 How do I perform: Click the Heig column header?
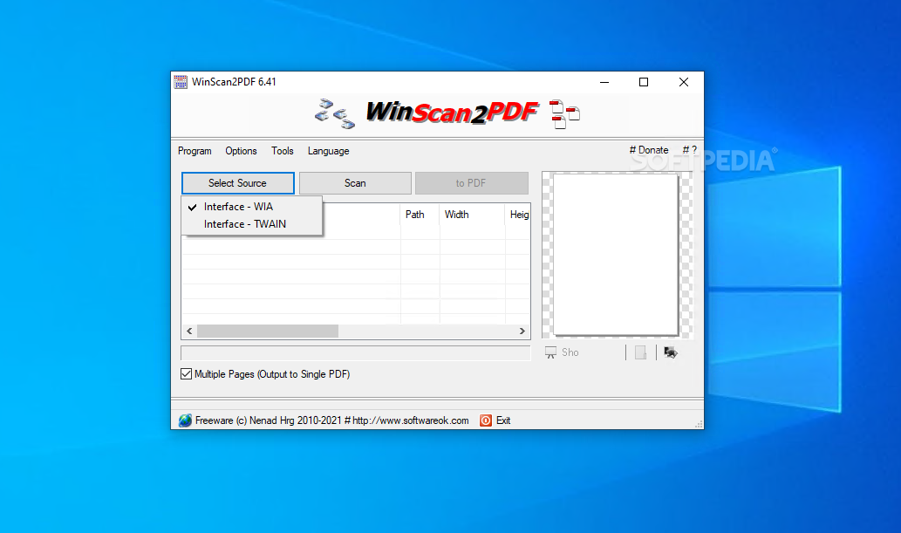[x=518, y=215]
